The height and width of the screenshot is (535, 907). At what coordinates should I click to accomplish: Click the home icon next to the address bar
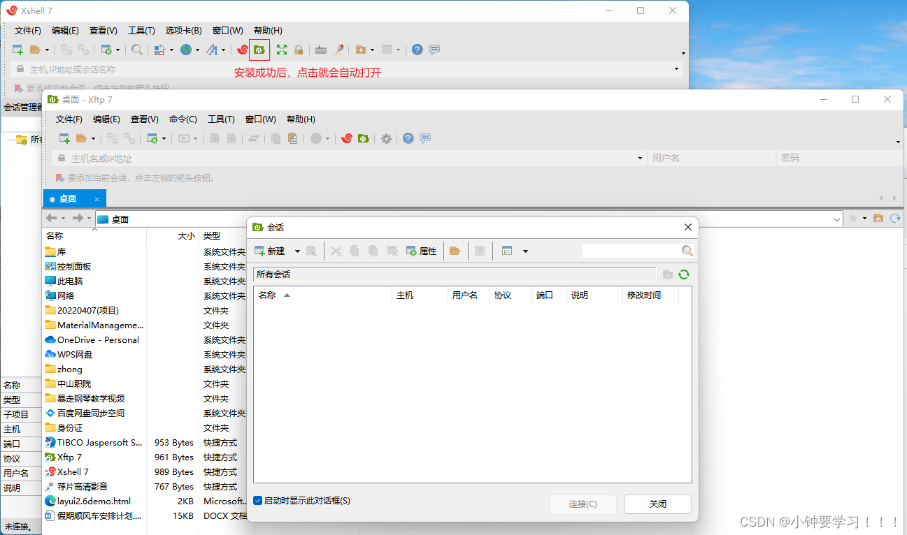tap(879, 218)
